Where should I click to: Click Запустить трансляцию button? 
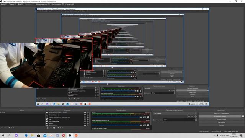tap(221, 113)
